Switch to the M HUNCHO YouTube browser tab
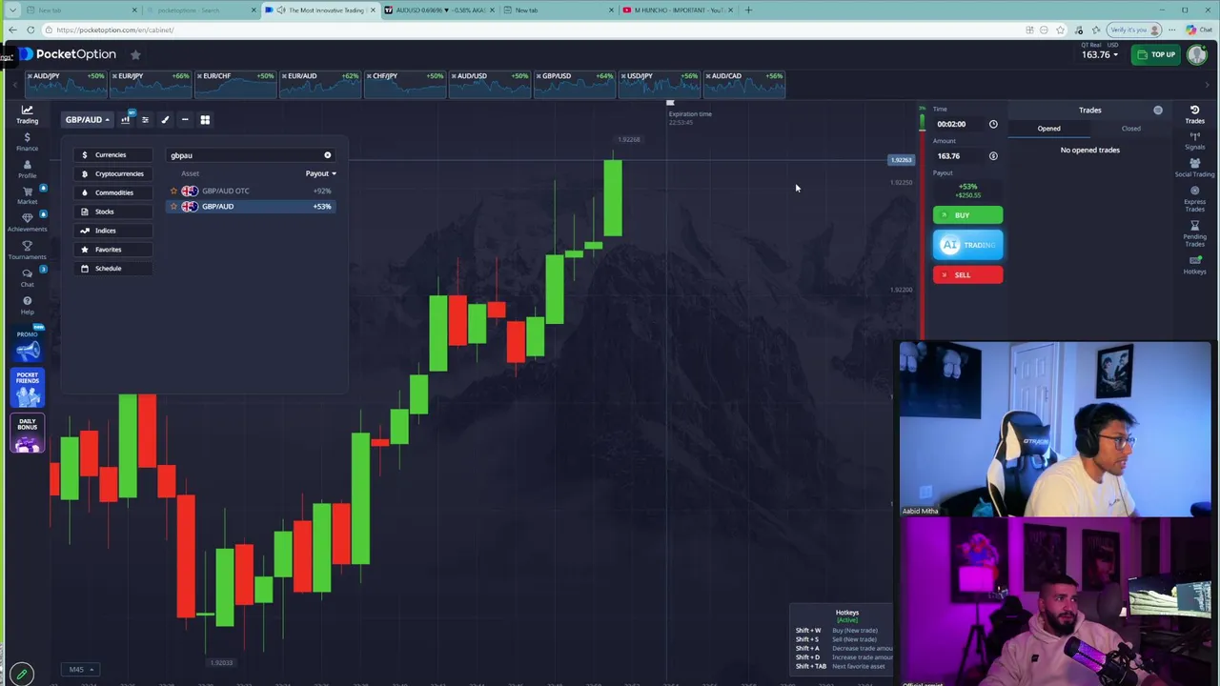 (677, 10)
